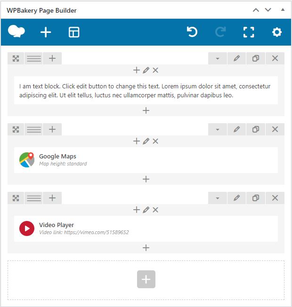Open page settings gear

(277, 32)
